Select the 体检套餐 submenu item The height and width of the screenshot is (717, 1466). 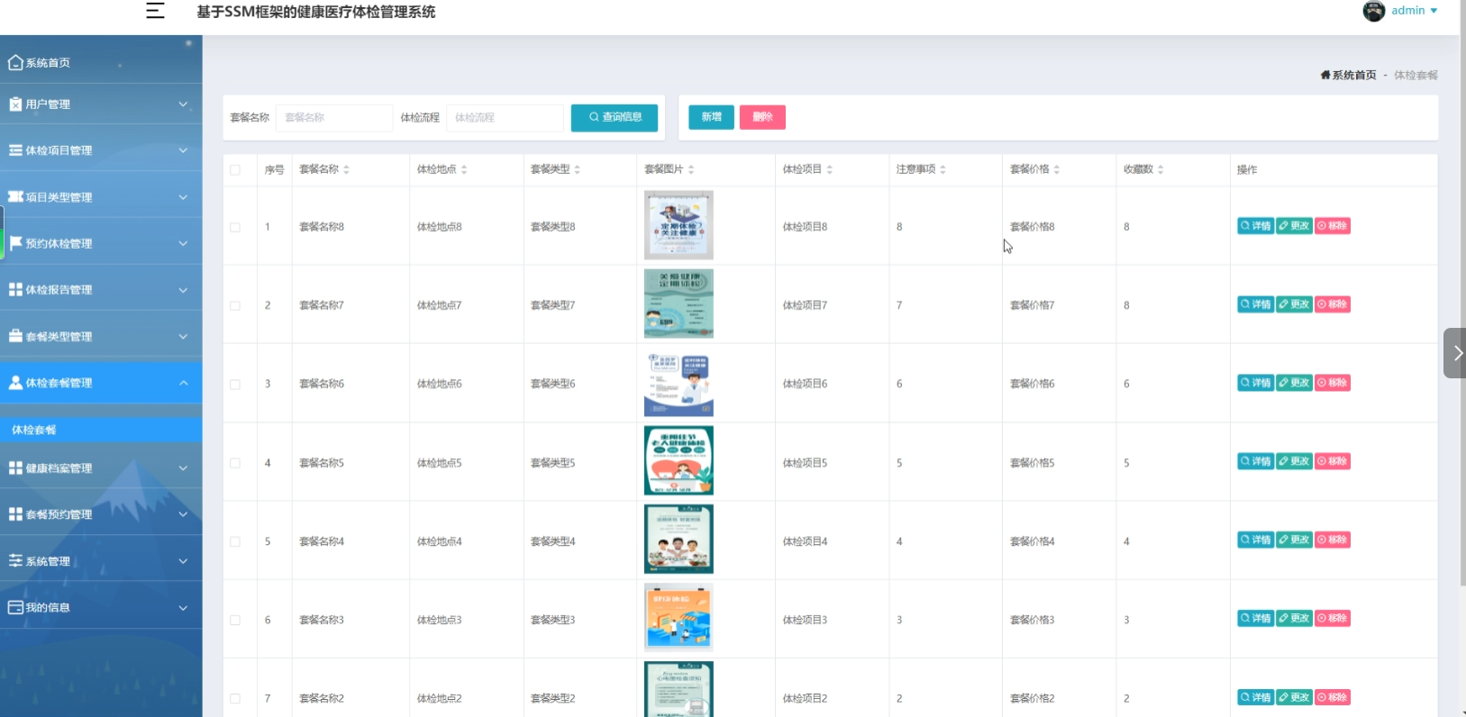tap(101, 430)
